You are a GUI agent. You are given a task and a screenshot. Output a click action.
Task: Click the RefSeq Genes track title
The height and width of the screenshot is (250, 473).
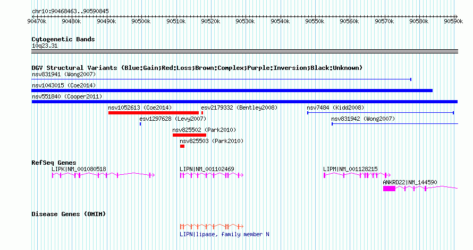[x=54, y=163]
